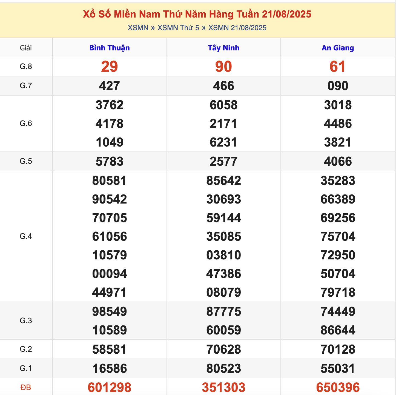This screenshot has width=396, height=395.
Task: Select G.8 result 29 for Bình Thuận
Action: coord(110,67)
